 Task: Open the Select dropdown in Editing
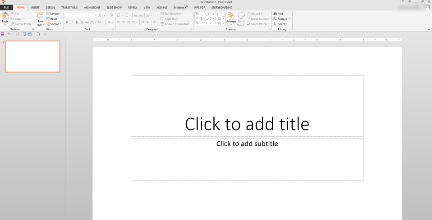[x=280, y=24]
